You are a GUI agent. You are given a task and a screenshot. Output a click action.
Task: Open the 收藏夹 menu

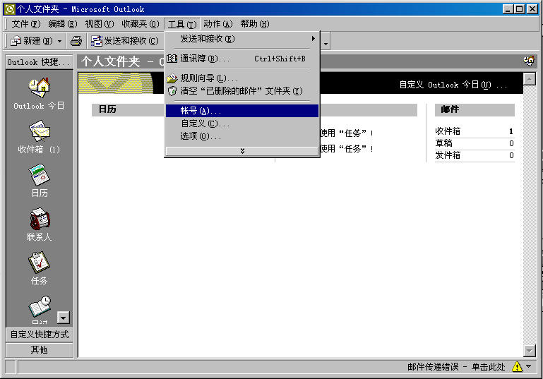coord(141,24)
